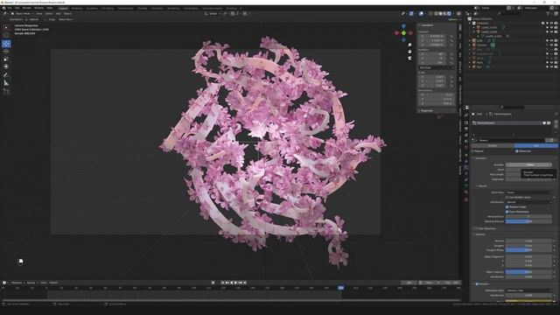The height and width of the screenshot is (315, 560).
Task: Open the Object Data properties tab icon
Action: pos(466,185)
